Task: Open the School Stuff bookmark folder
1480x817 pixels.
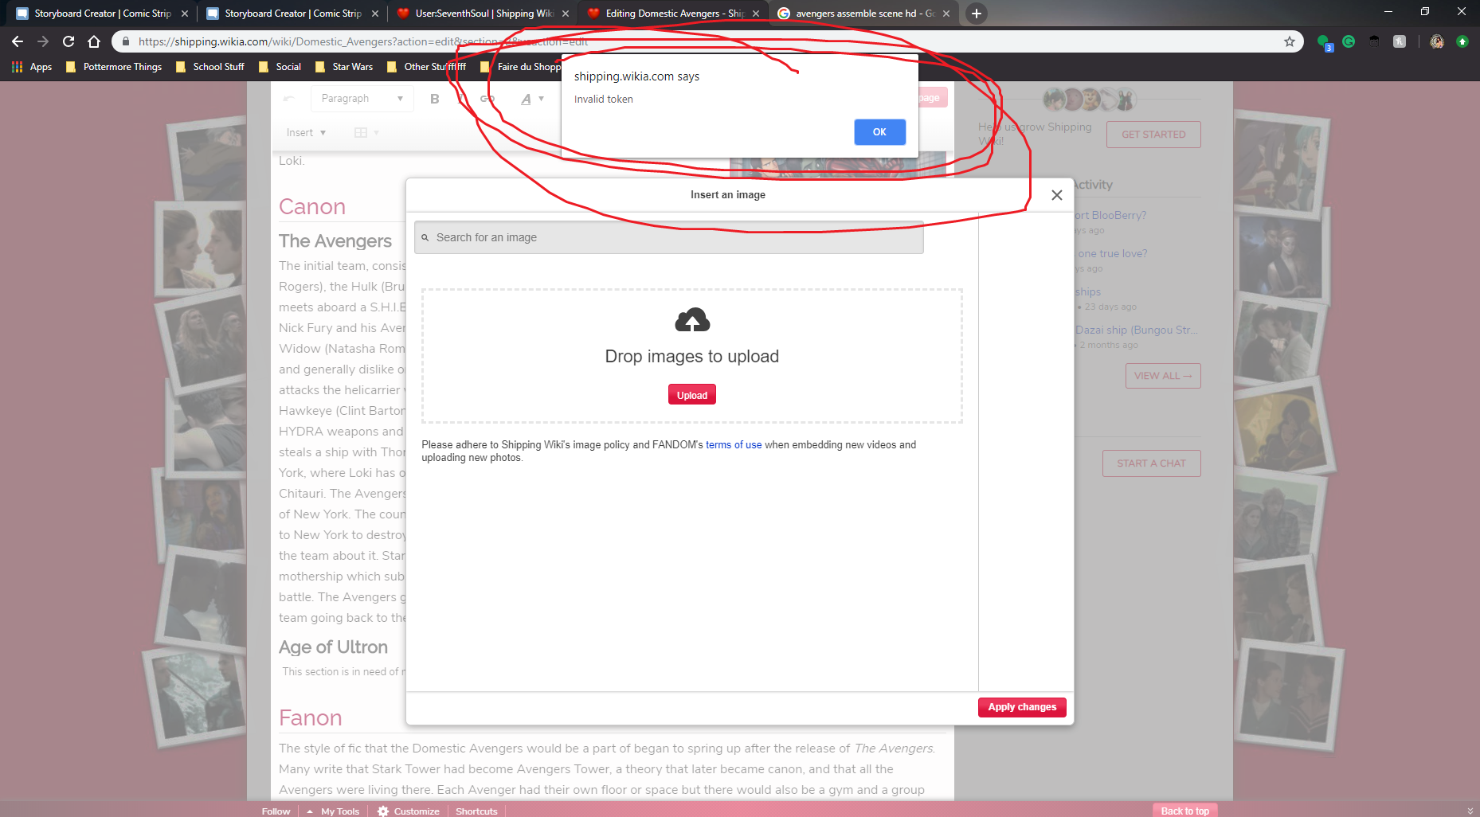Action: coord(210,67)
